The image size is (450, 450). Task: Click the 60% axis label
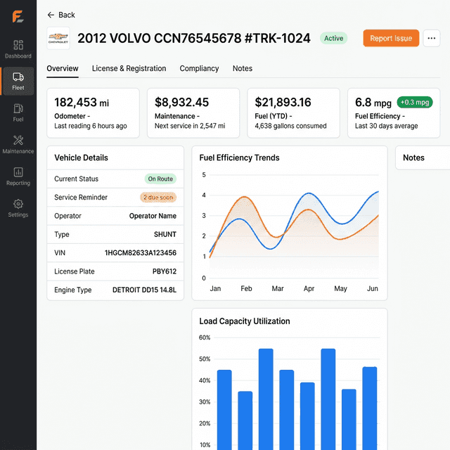pos(205,337)
